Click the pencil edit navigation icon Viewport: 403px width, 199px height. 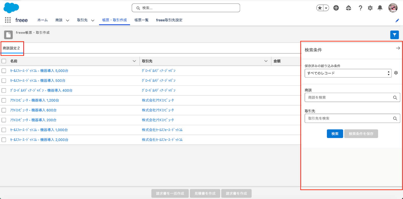397,21
